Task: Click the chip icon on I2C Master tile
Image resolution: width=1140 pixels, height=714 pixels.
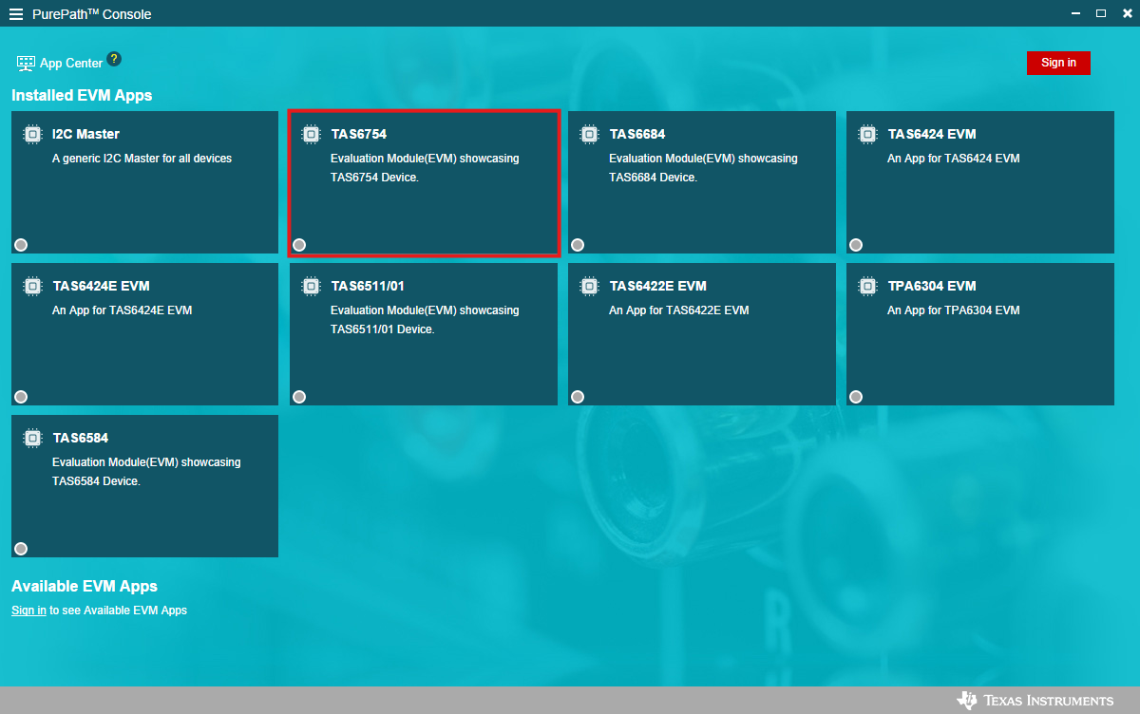Action: point(32,135)
